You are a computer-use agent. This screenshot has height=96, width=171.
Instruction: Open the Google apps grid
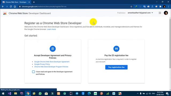[160, 13]
